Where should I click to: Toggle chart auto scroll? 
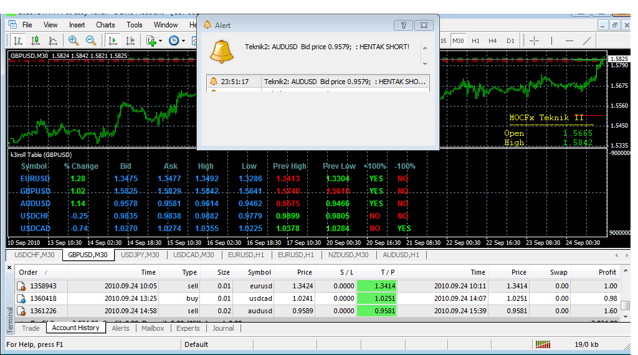[113, 40]
